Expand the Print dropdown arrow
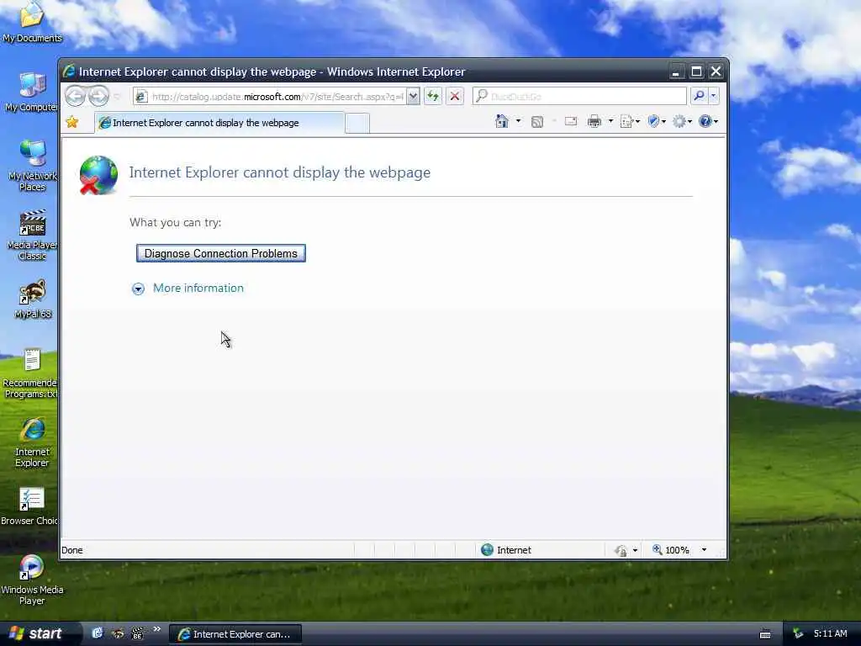Viewport: 861px width, 646px height. tap(610, 121)
